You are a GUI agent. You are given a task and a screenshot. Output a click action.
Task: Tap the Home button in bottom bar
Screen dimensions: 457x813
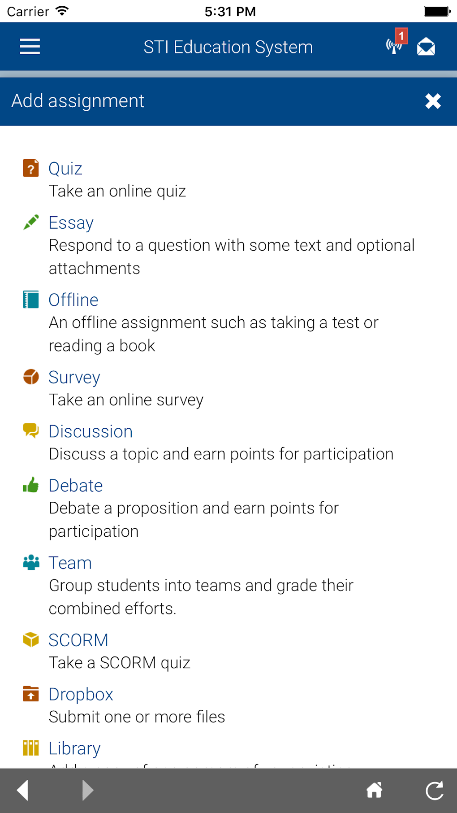pyautogui.click(x=375, y=790)
